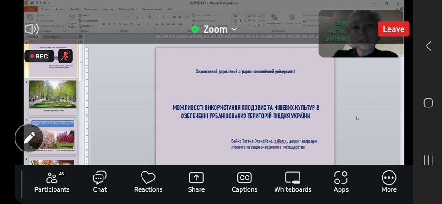Tap the speaker audio output icon
This screenshot has width=442, height=204.
(32, 29)
